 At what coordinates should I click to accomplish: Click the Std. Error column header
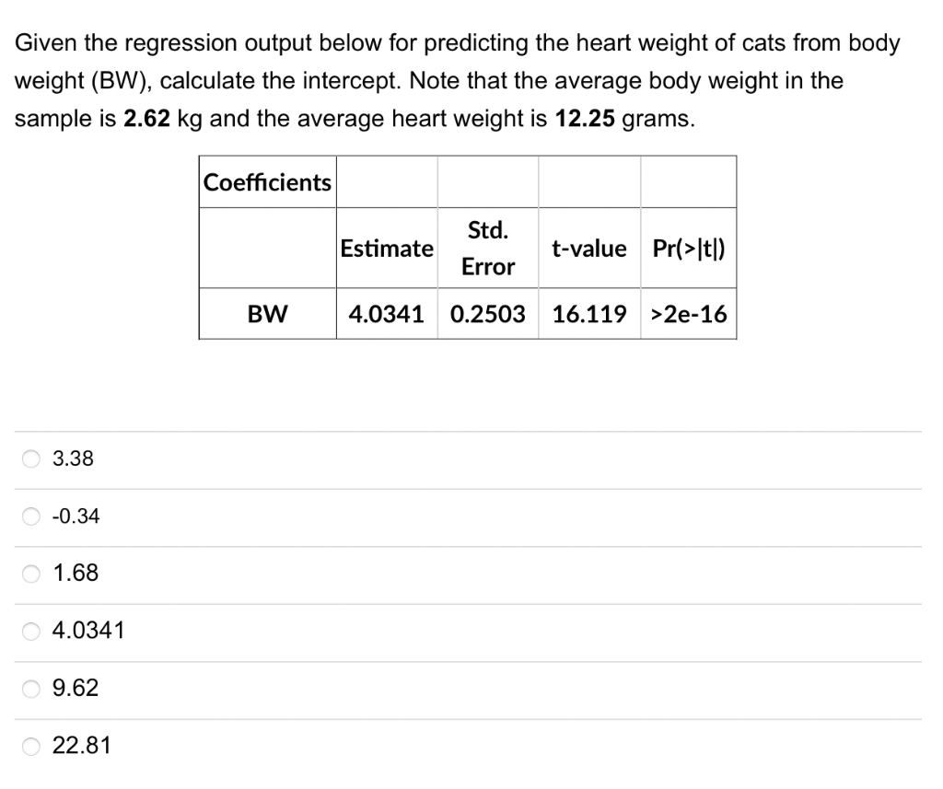[x=487, y=248]
